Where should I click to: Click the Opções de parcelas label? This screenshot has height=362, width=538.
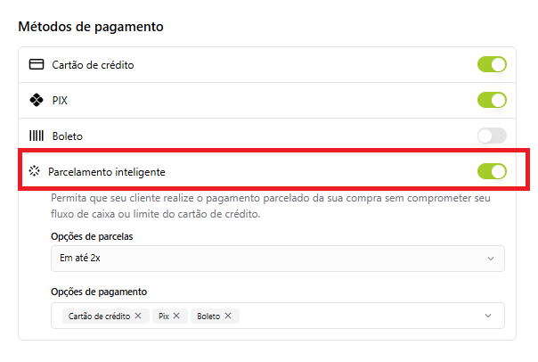coord(92,236)
